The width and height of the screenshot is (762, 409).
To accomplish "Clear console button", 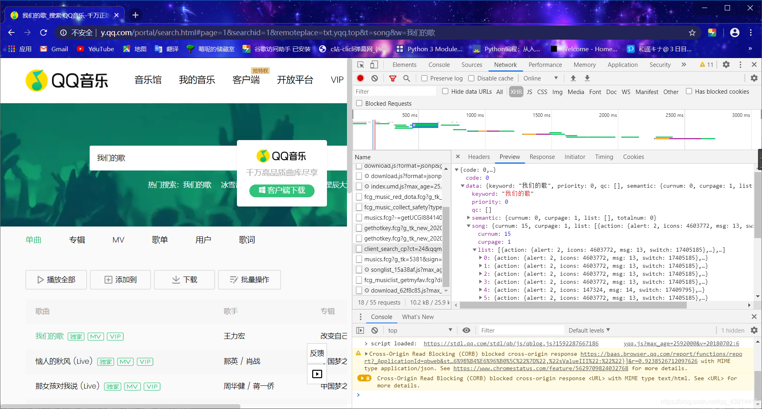I will (375, 331).
